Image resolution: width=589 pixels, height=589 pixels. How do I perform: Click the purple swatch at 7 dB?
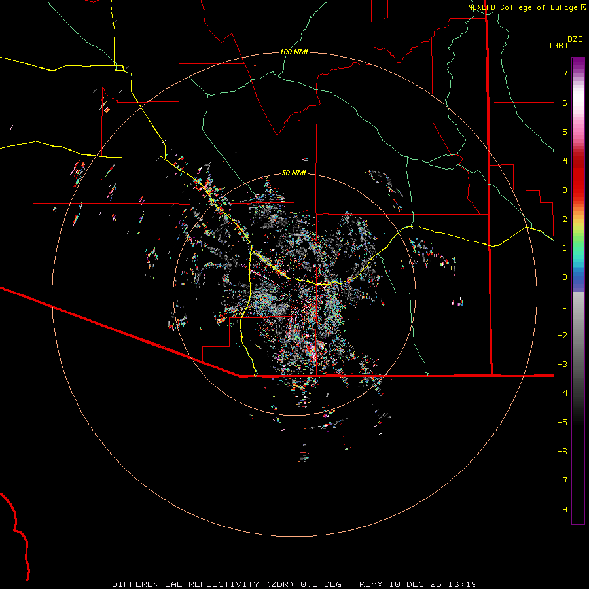click(x=578, y=74)
